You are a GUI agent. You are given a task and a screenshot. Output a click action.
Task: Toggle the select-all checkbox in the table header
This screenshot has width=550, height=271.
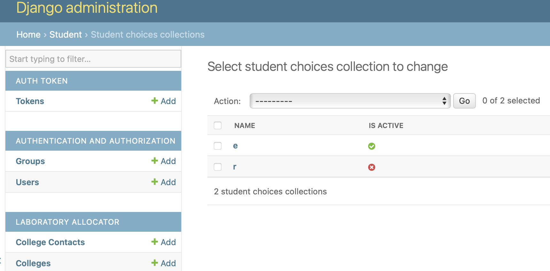pyautogui.click(x=218, y=125)
